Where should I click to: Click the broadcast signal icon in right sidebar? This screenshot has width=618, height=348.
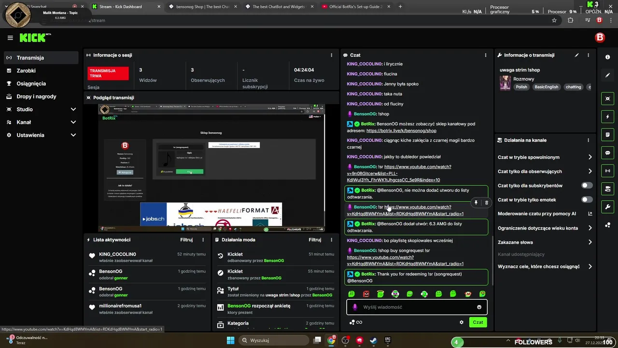[x=607, y=171]
